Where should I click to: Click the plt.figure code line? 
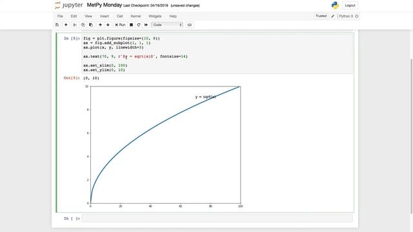tap(121, 39)
